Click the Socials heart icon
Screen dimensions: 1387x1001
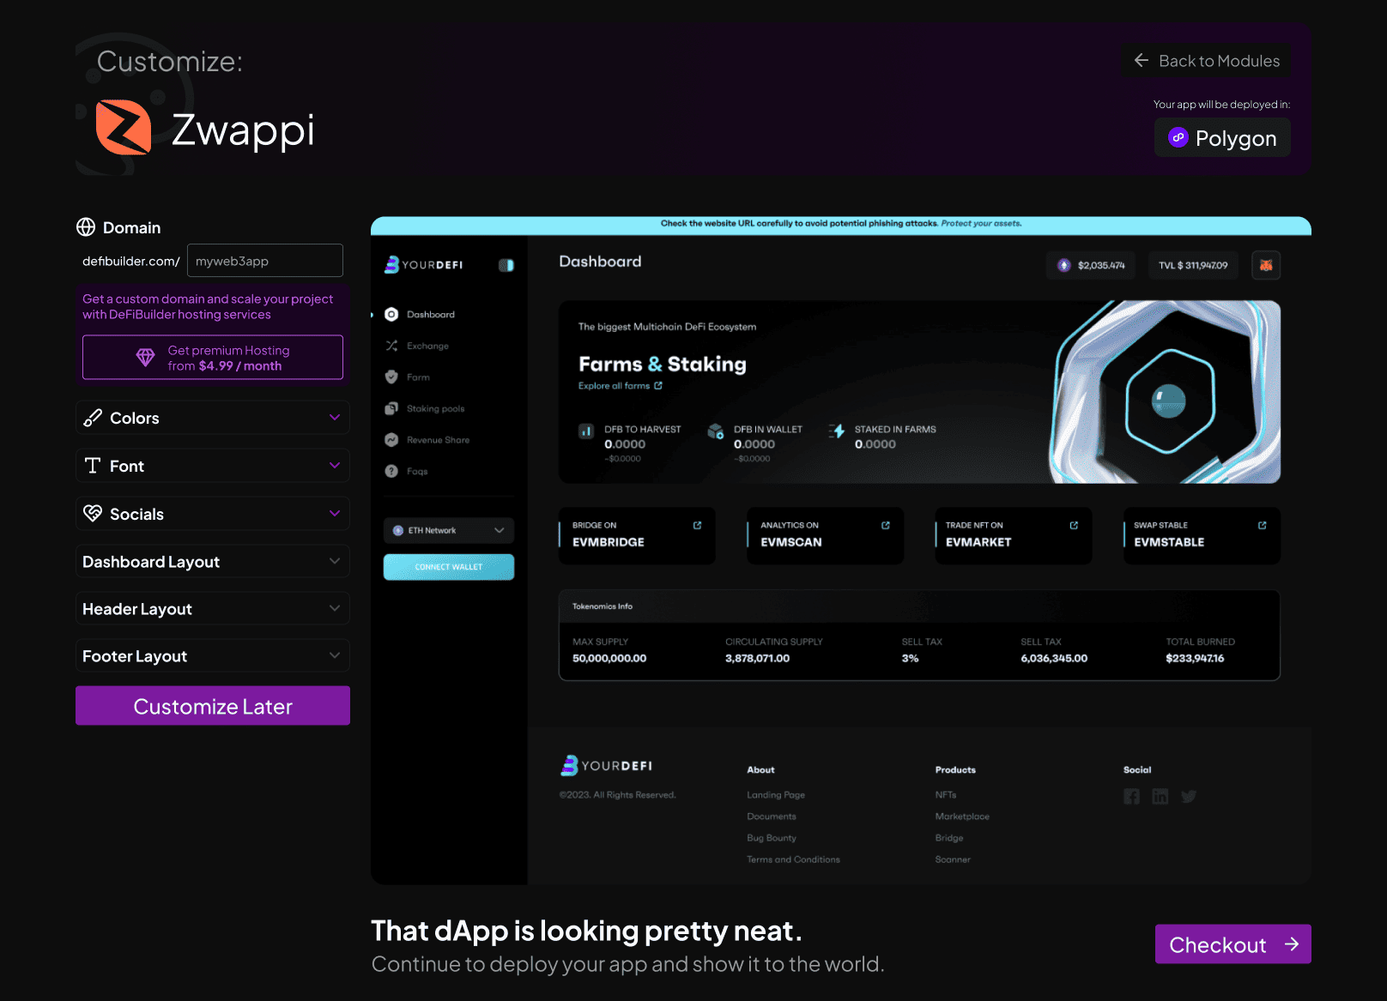pyautogui.click(x=93, y=513)
